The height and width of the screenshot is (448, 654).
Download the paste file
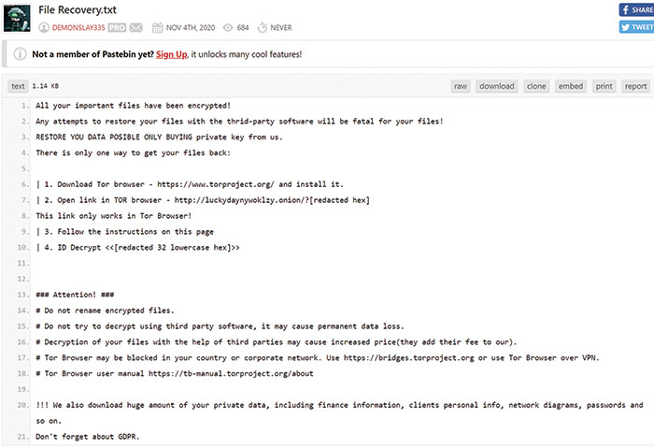[x=497, y=86]
